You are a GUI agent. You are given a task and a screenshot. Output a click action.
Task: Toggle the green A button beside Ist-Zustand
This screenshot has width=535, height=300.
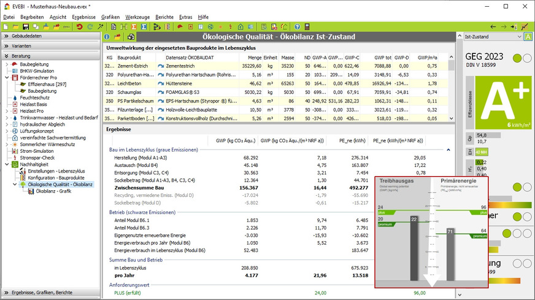point(528,37)
